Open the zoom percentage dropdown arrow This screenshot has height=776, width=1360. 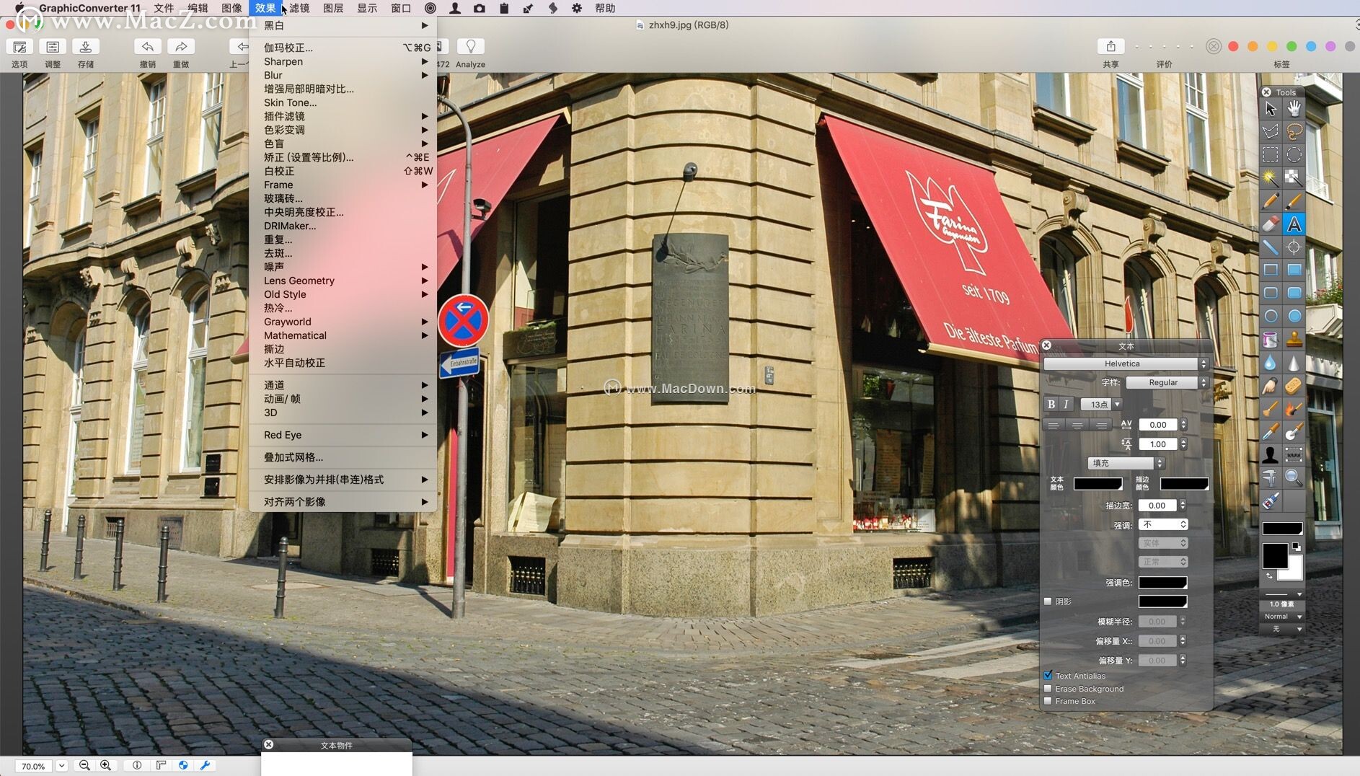[x=61, y=766]
